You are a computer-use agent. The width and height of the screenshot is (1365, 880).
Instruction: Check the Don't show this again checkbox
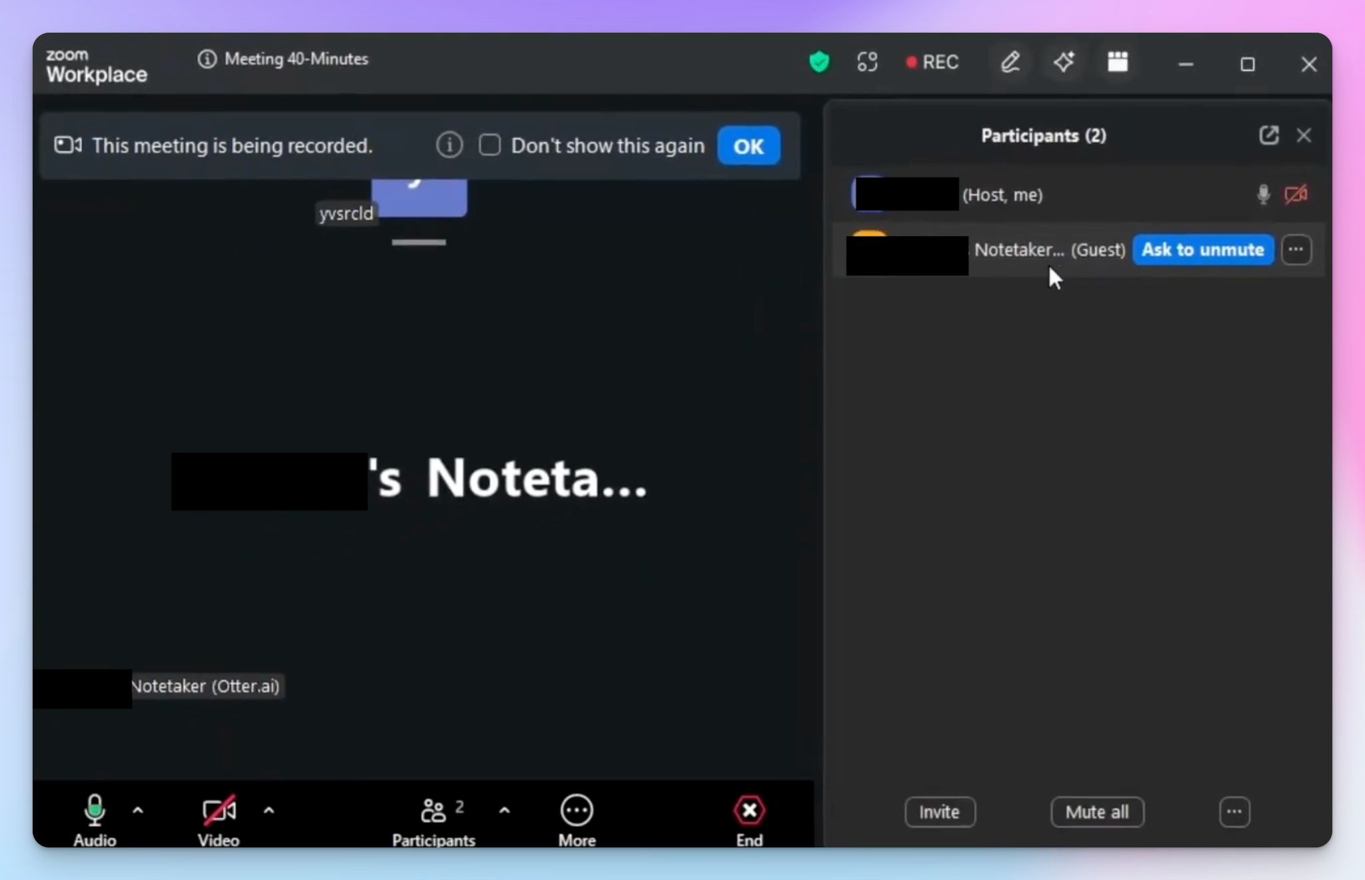[x=490, y=145]
